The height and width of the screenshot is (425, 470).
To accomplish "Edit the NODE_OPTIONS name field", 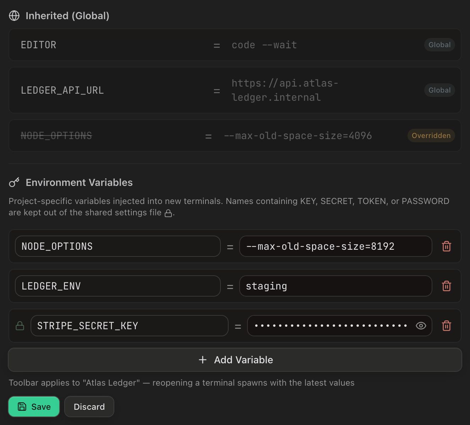I will click(x=118, y=246).
